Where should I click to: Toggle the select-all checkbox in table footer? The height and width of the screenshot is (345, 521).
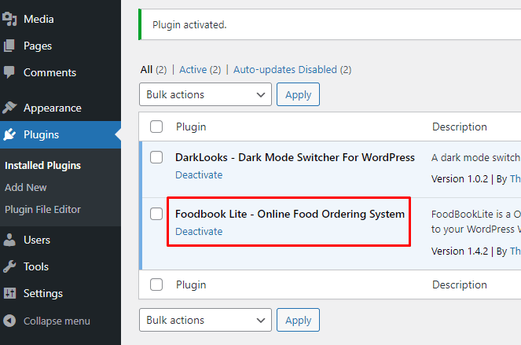tap(156, 284)
